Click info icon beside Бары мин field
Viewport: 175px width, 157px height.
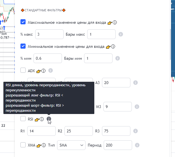[x=118, y=59]
